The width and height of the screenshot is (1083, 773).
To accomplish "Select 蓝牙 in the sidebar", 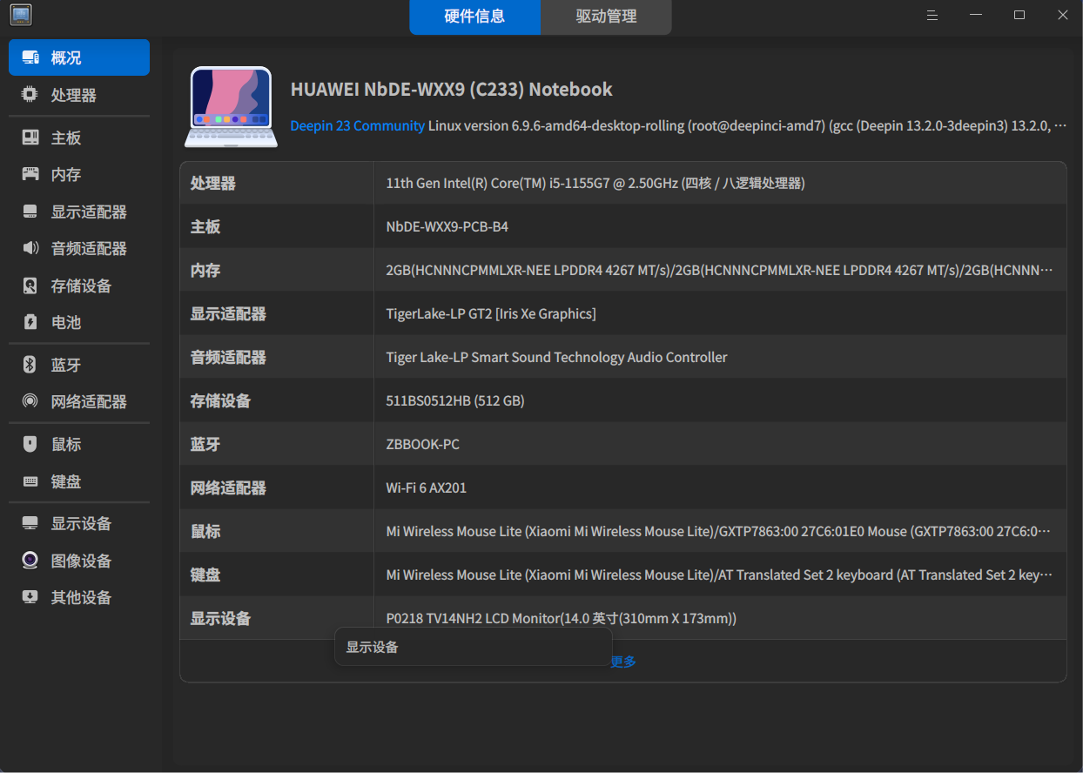I will [x=79, y=365].
